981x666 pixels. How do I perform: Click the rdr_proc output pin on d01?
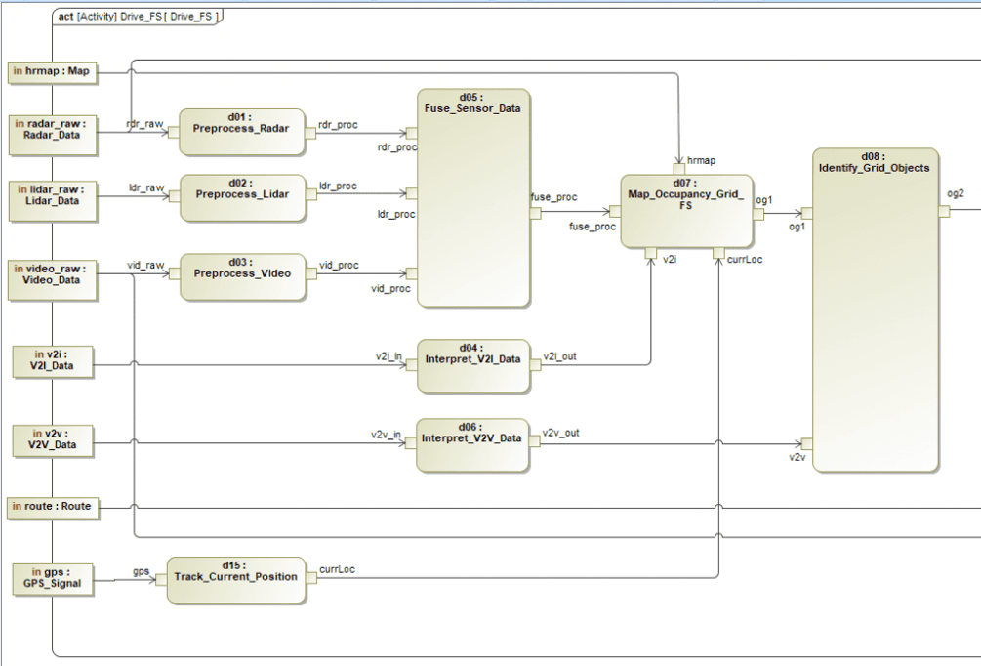[308, 134]
